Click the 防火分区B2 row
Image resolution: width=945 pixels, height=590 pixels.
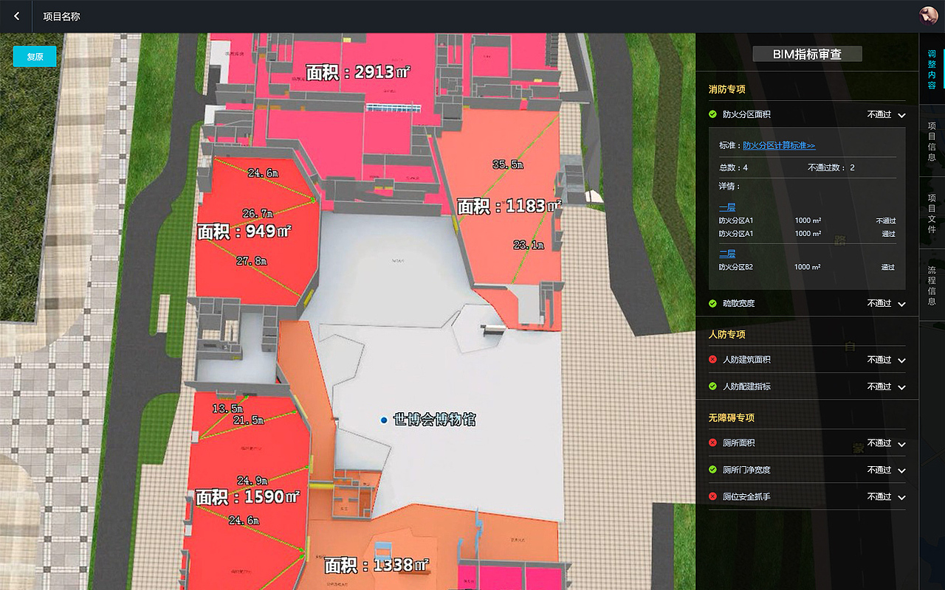tap(807, 267)
